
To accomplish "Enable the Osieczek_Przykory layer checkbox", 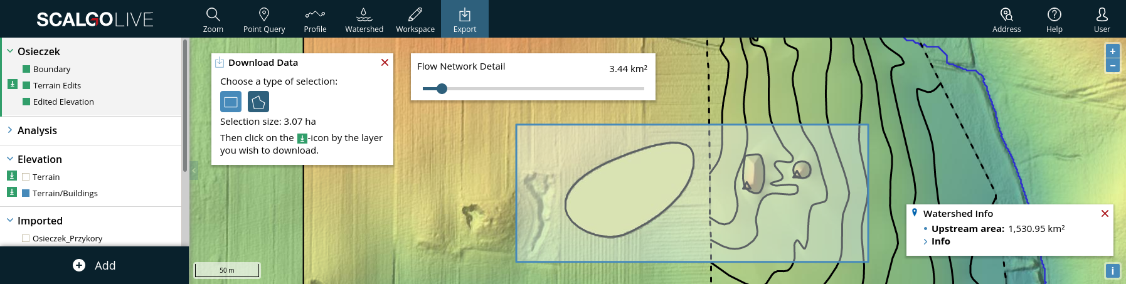I will [26, 238].
